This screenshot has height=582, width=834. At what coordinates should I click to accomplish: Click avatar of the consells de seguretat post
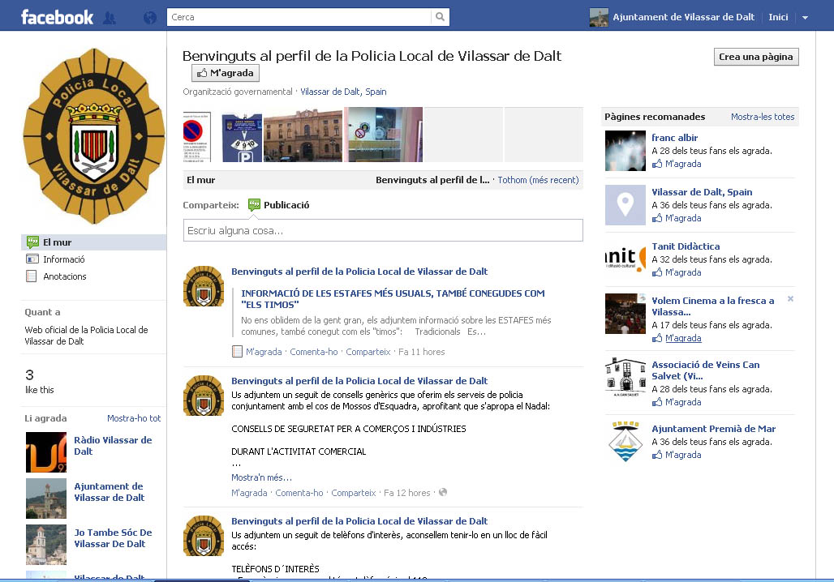pos(203,396)
